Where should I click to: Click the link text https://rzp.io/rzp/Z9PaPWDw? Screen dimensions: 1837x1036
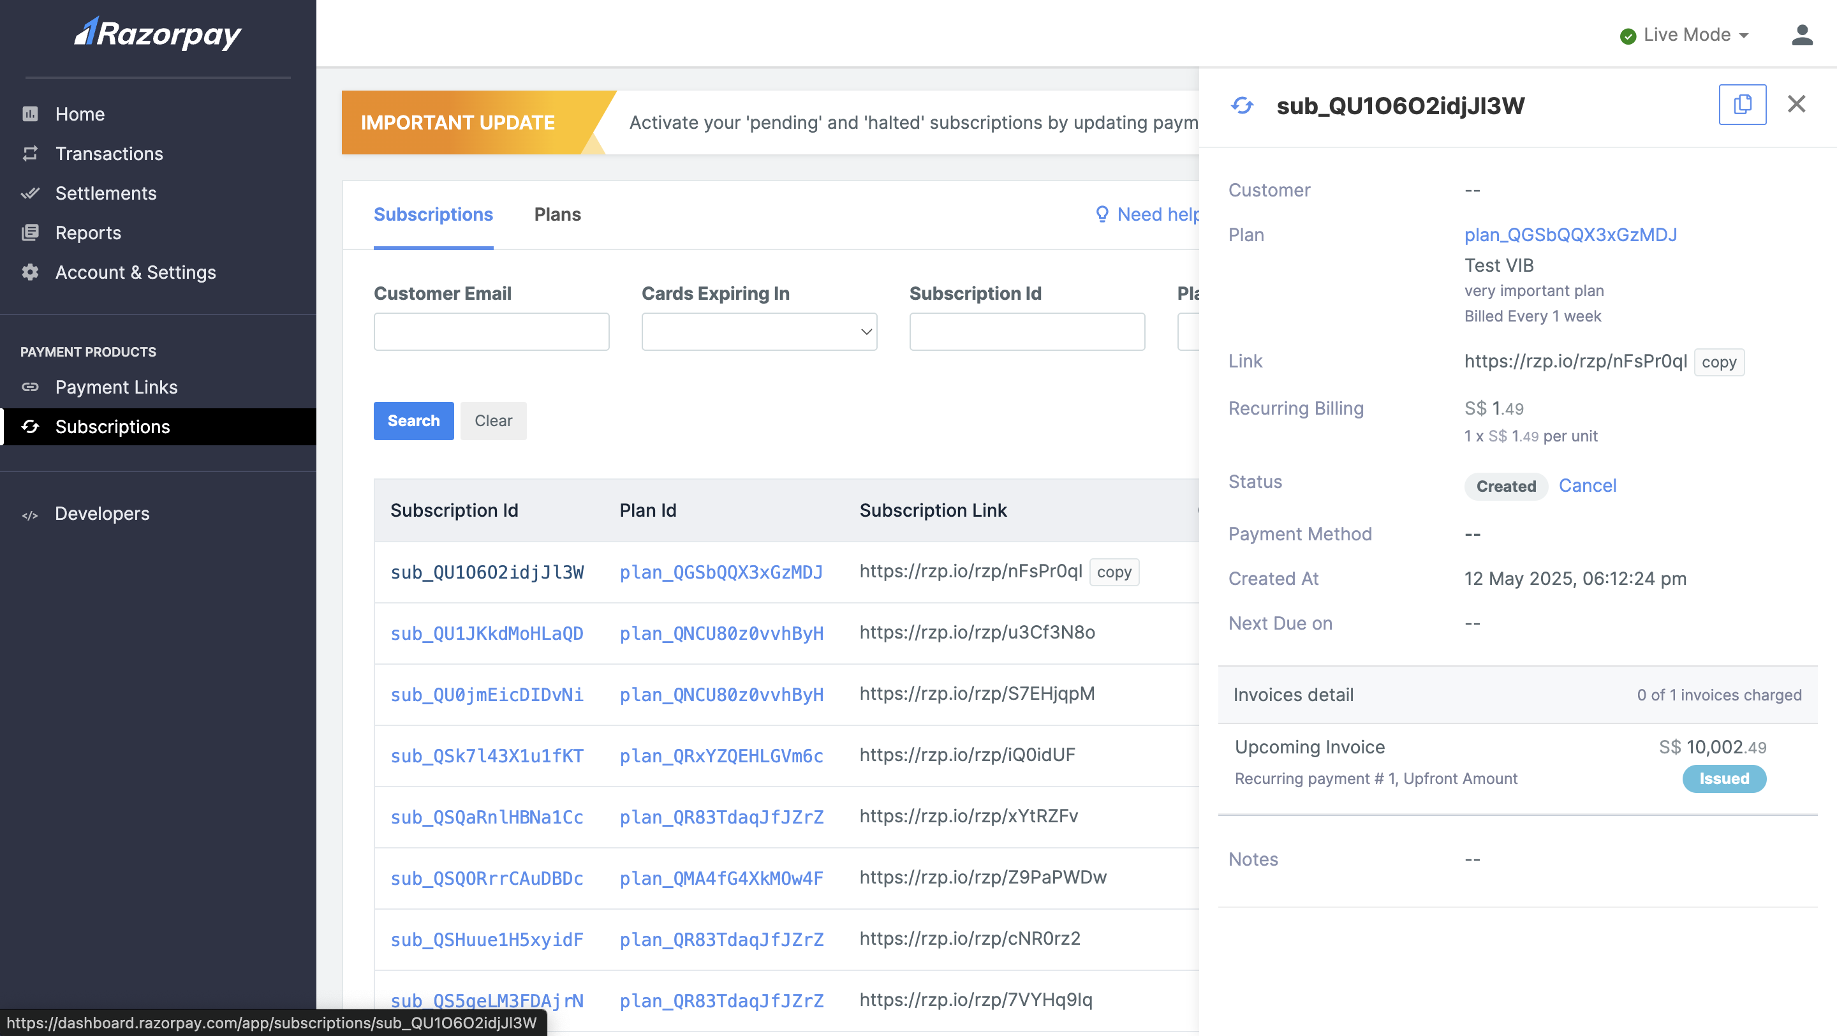click(983, 878)
